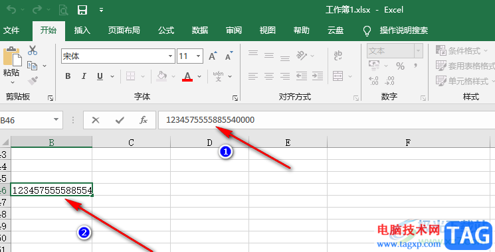Click the Decrease Decimal icon
495x252 pixels.
coord(389,81)
